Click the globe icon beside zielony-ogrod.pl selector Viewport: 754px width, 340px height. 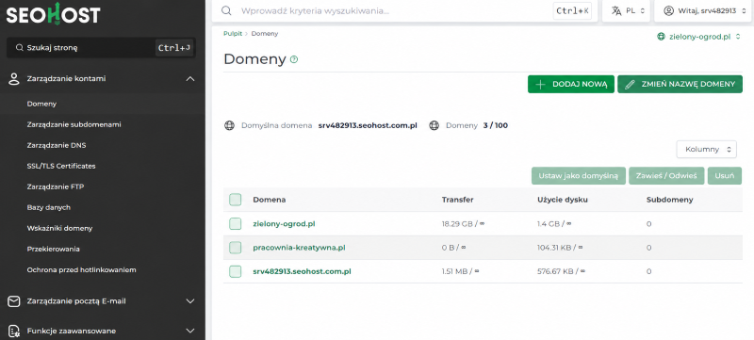[662, 37]
